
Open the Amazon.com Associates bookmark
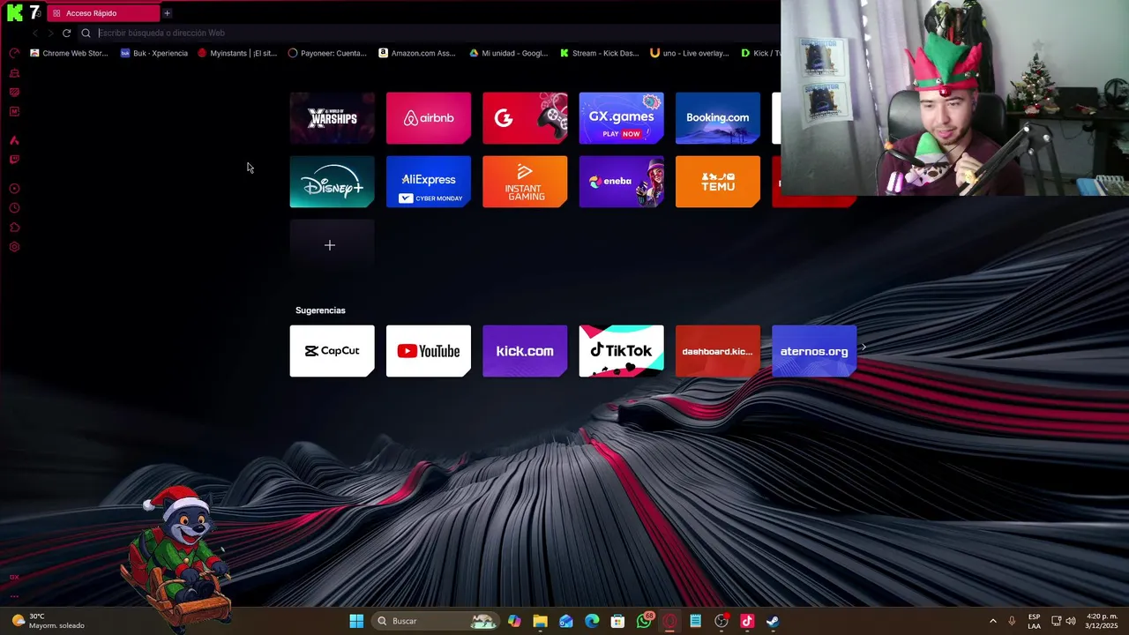417,53
